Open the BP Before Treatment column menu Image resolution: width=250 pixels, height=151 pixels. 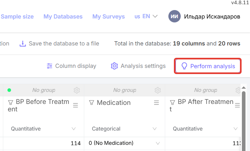click(75, 105)
